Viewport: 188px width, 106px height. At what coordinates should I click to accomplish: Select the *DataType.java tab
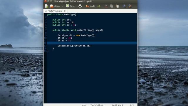[x=55, y=11]
